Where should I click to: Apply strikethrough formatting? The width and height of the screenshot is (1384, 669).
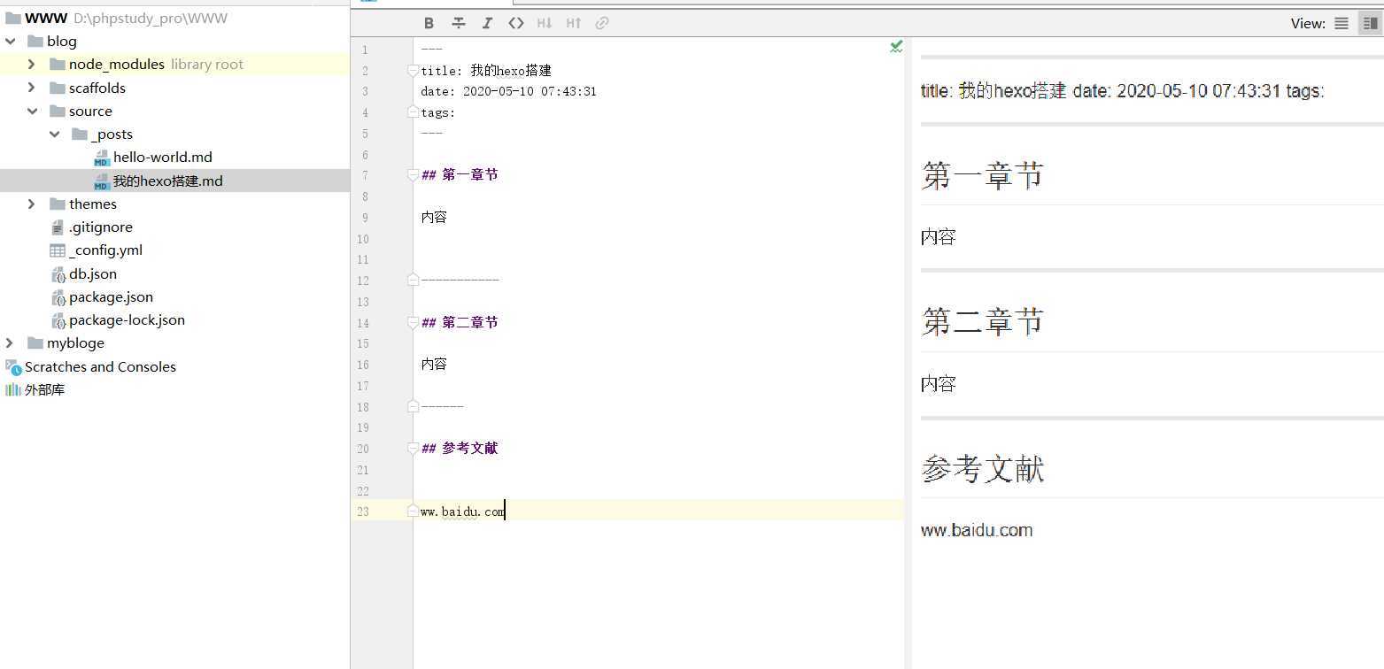[x=458, y=23]
